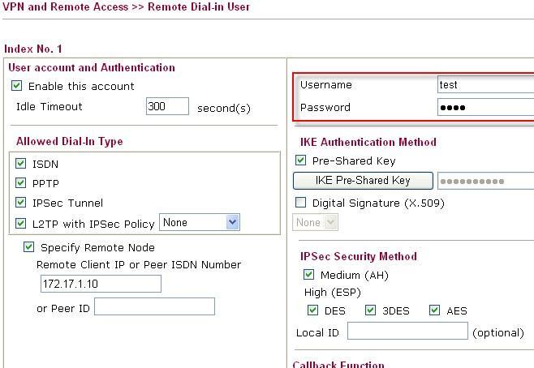Uncheck the DES encryption option
534x368 pixels.
313,310
